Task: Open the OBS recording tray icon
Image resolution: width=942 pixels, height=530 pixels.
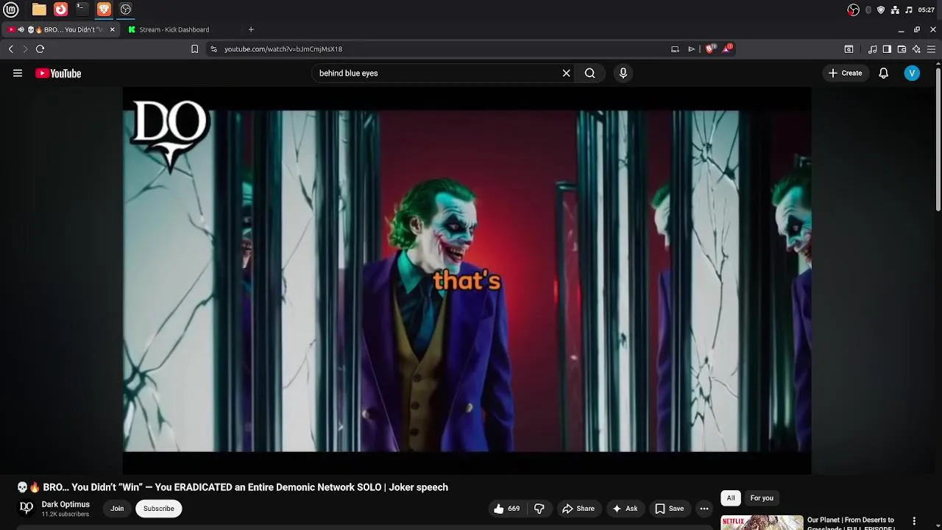Action: click(853, 10)
